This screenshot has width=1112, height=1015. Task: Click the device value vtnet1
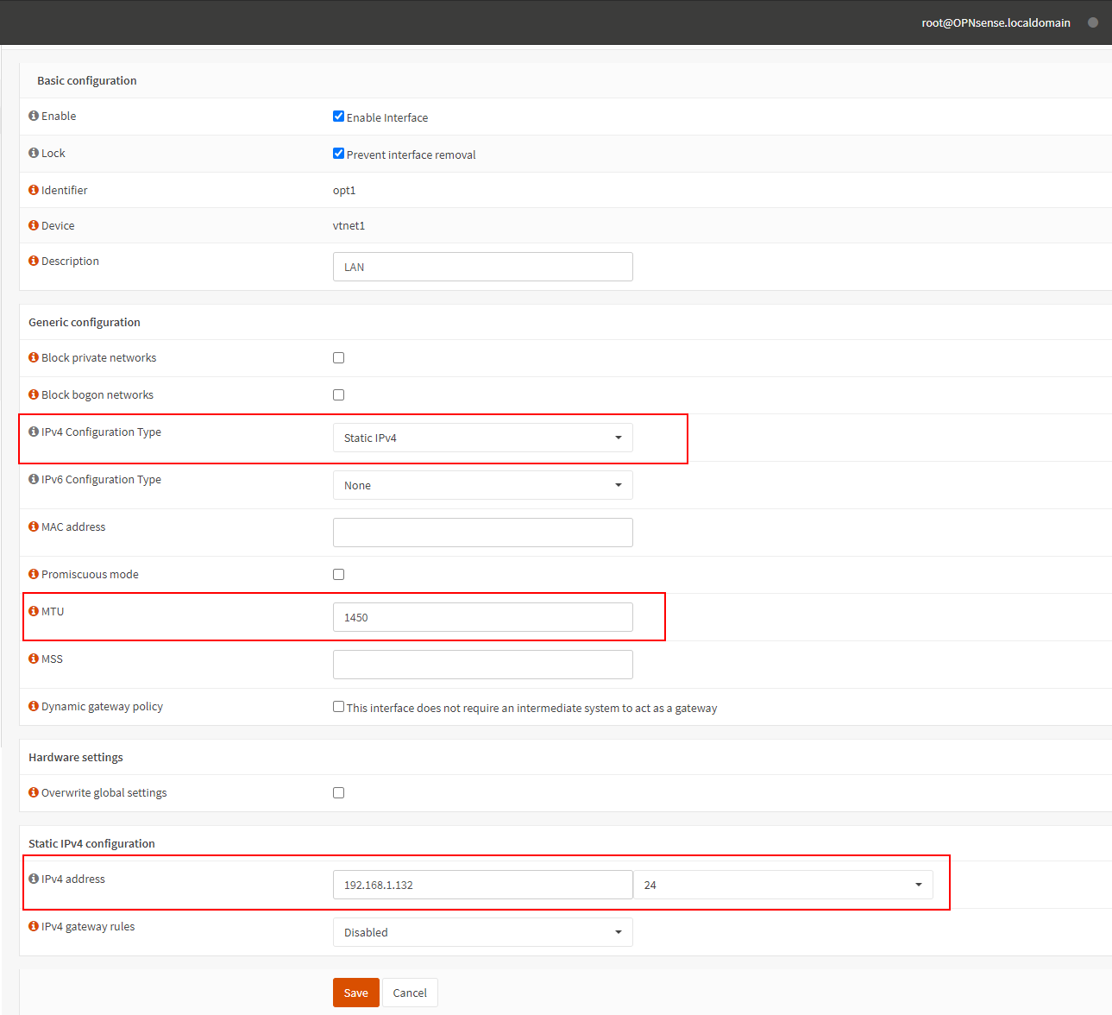tap(349, 225)
